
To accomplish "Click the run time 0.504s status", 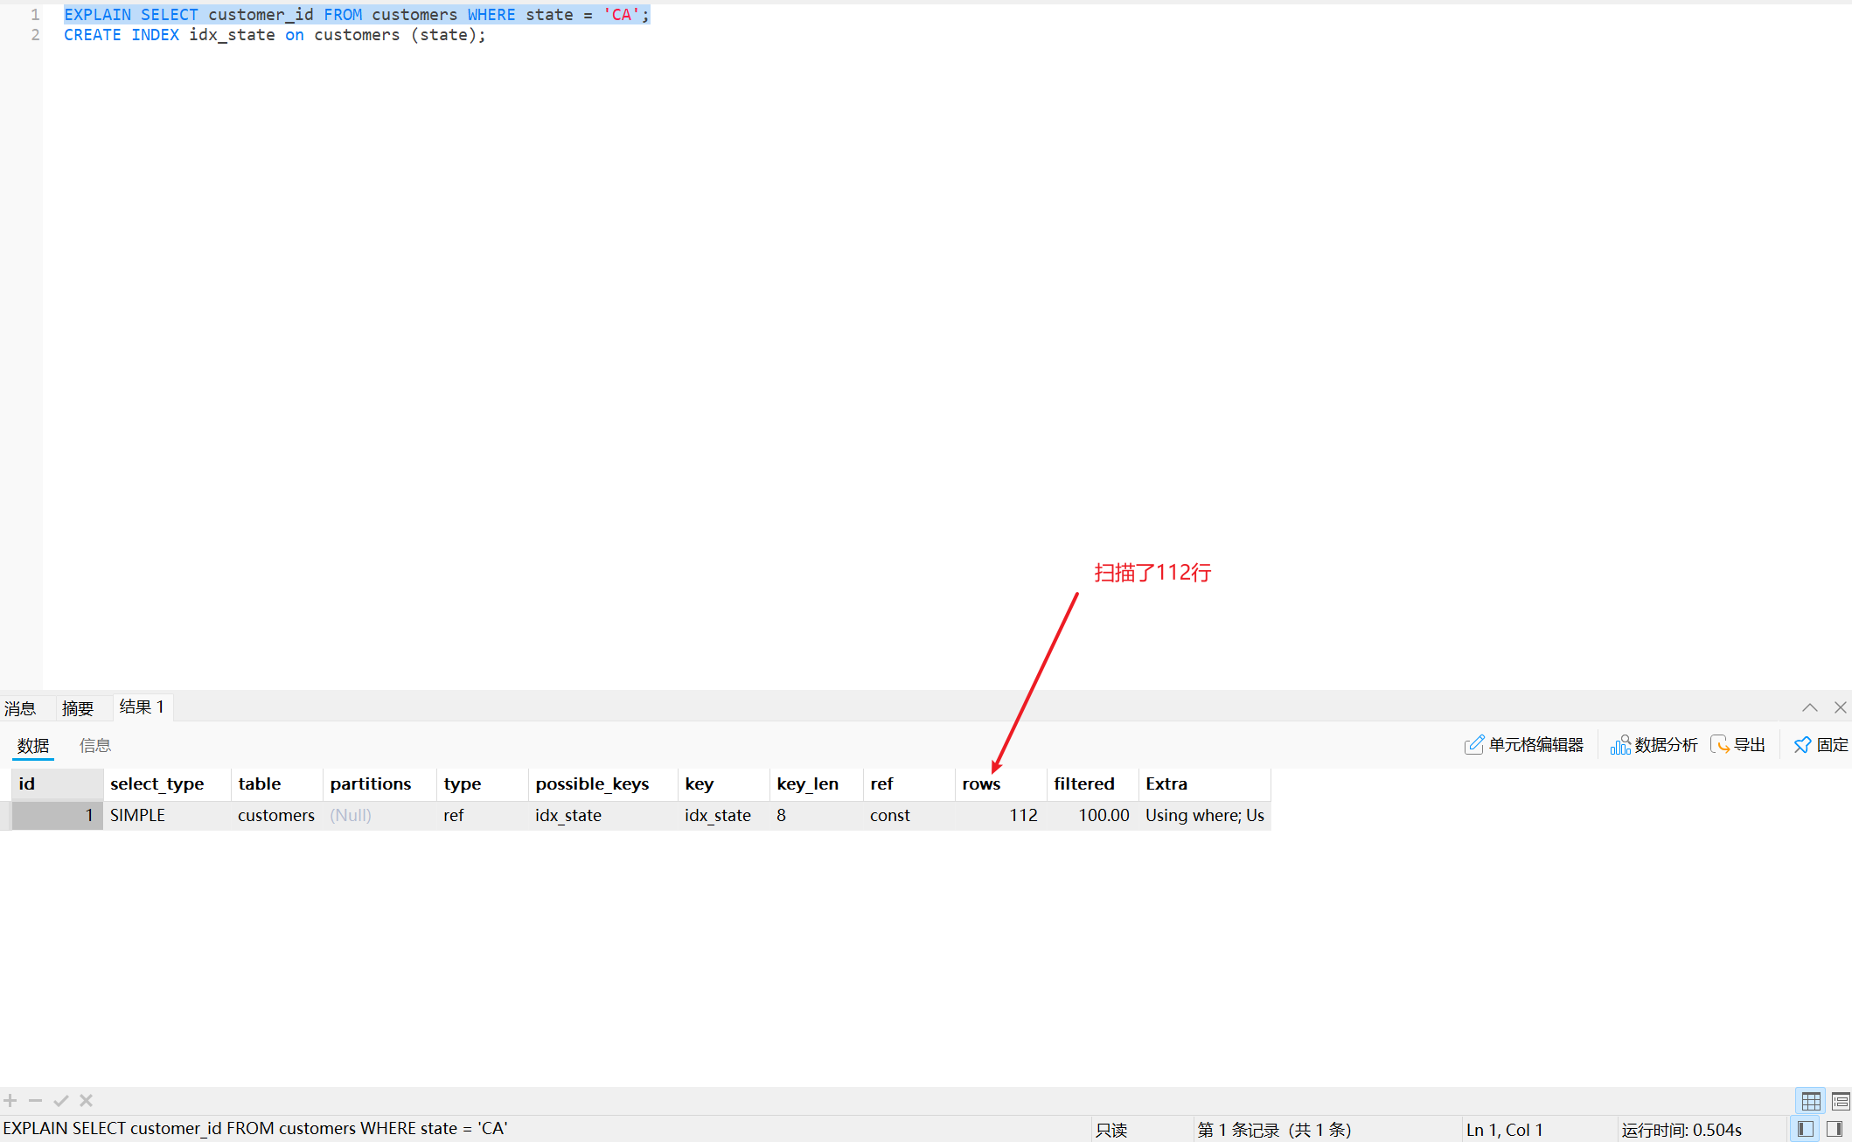I will pyautogui.click(x=1681, y=1130).
